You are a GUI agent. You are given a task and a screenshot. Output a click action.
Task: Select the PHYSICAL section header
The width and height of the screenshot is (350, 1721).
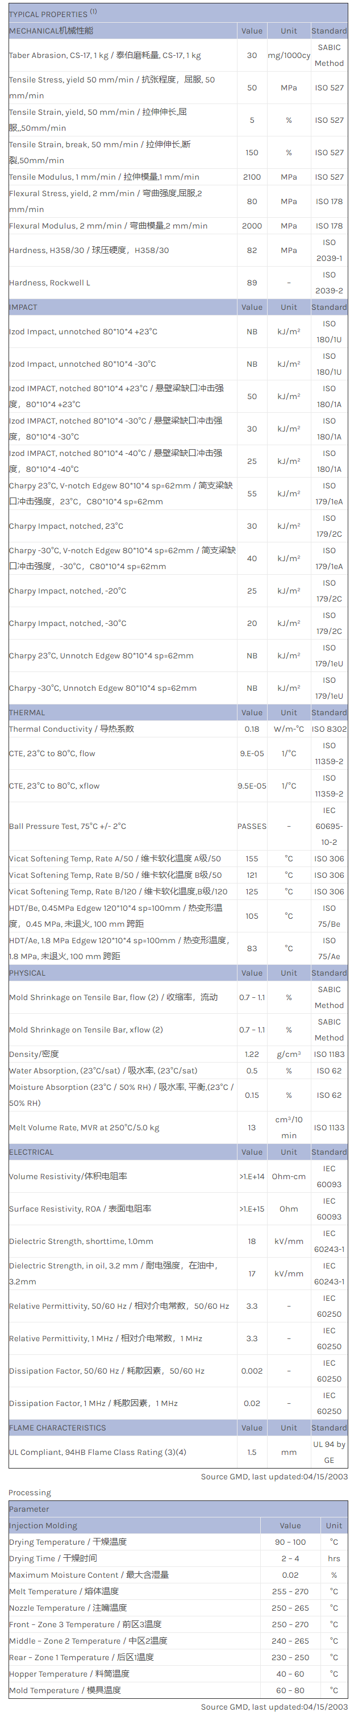(x=28, y=973)
